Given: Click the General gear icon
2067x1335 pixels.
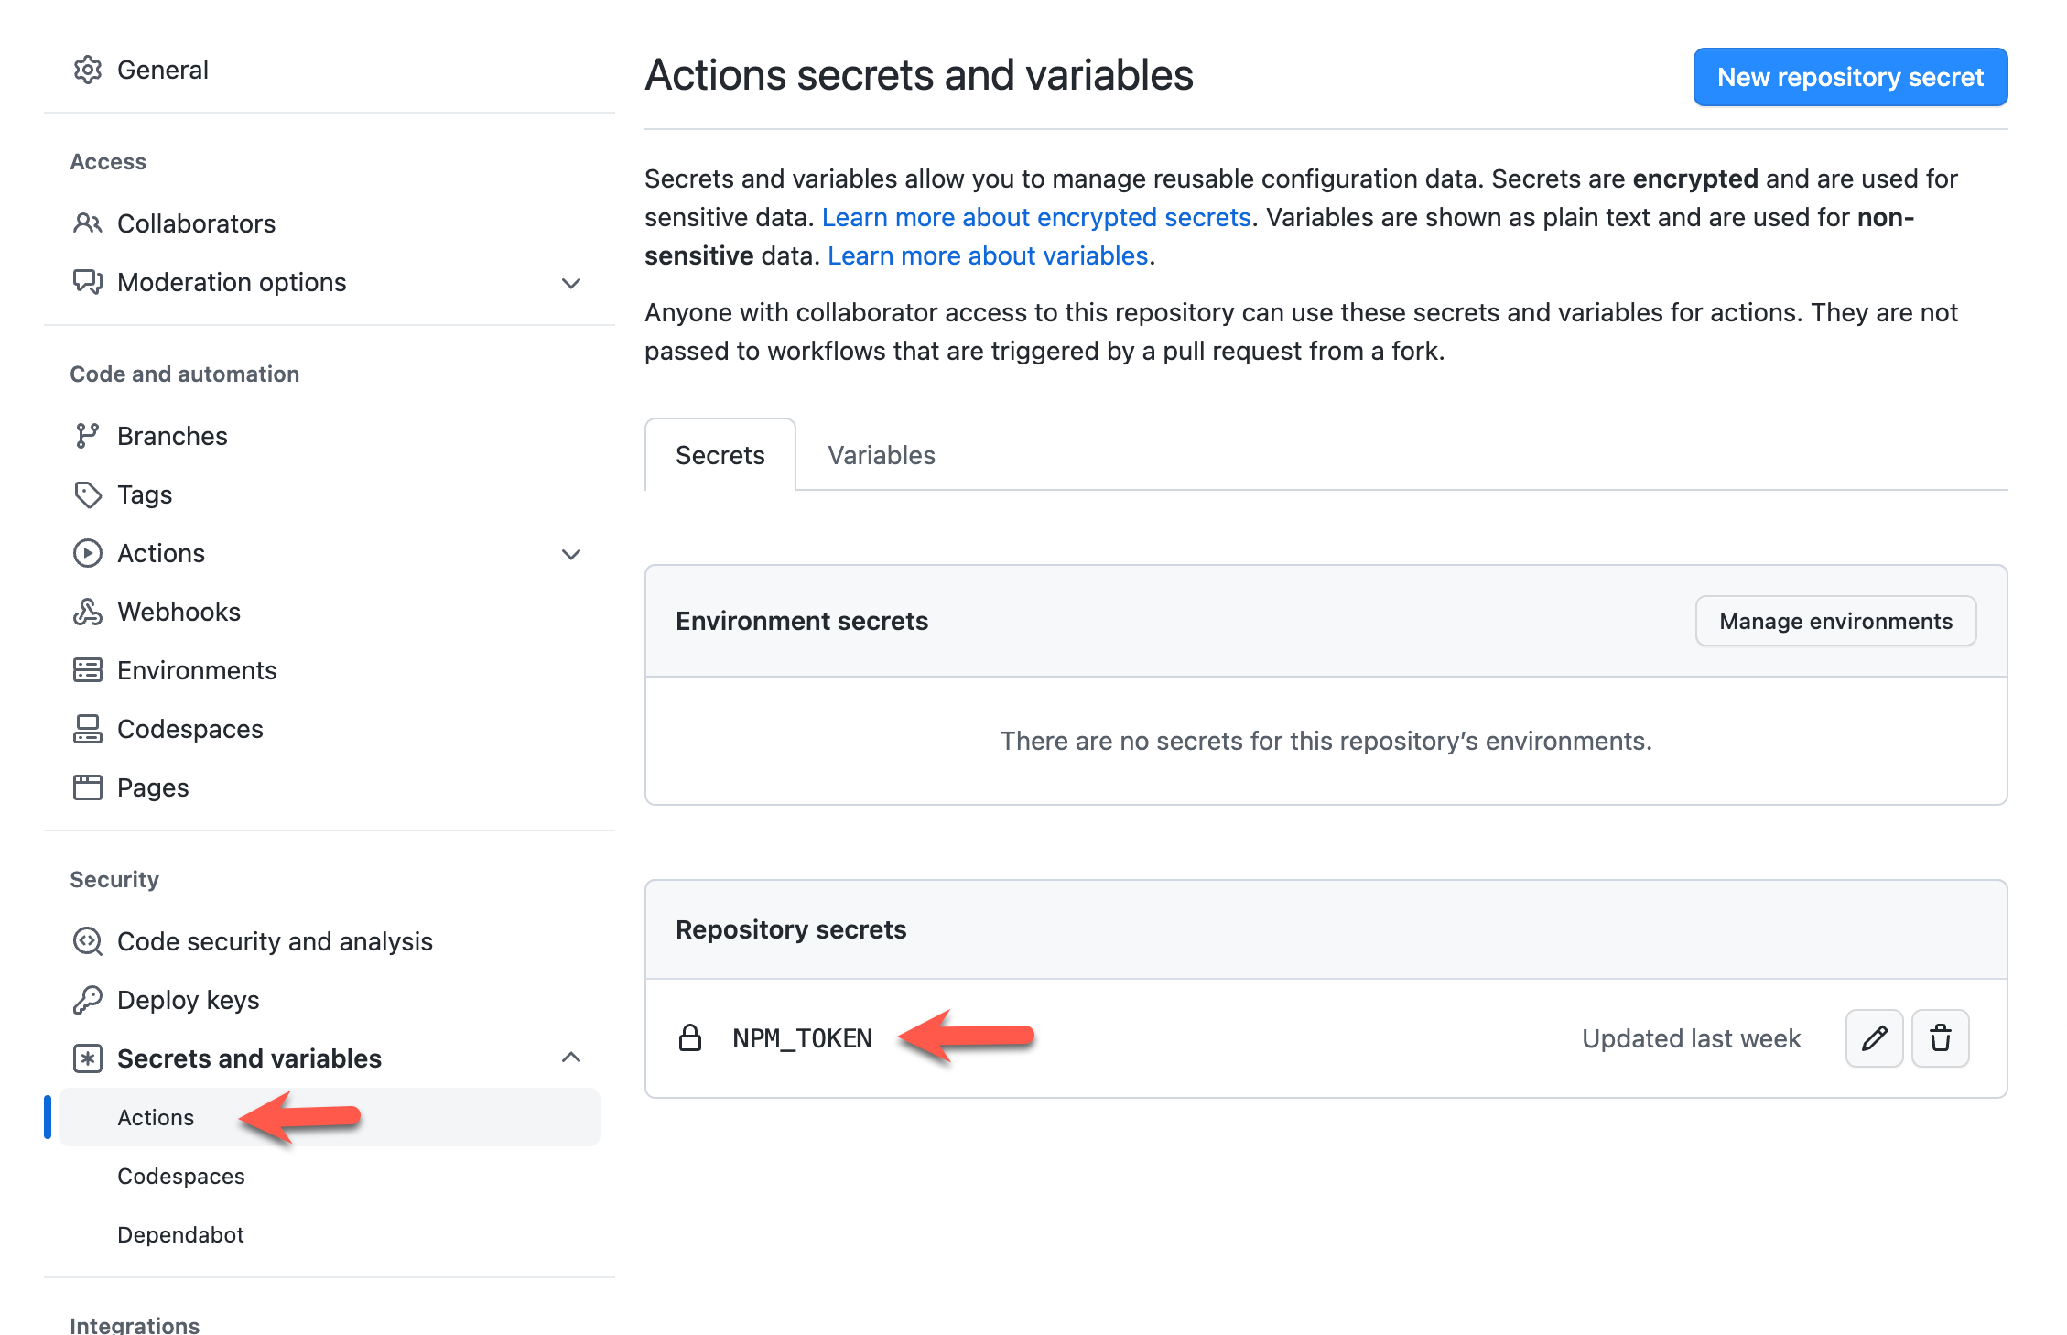Looking at the screenshot, I should pos(88,70).
